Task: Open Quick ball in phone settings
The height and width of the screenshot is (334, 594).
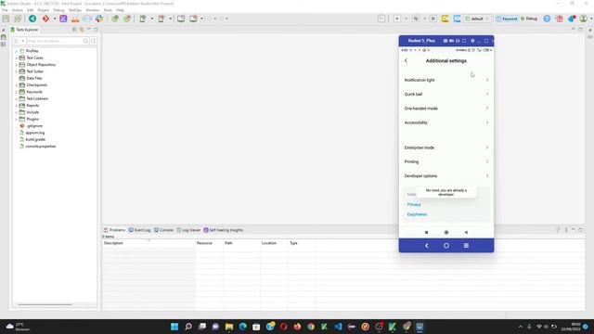Action: pos(446,95)
